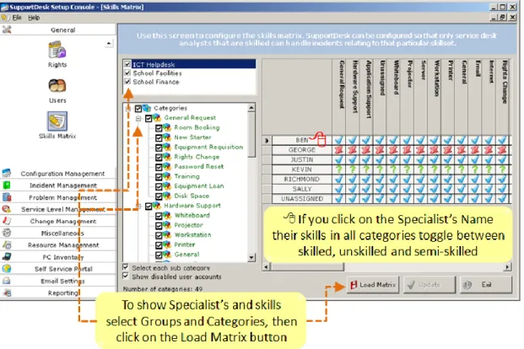Select the Disk Space tree item
This screenshot has height=349, width=524.
point(192,196)
